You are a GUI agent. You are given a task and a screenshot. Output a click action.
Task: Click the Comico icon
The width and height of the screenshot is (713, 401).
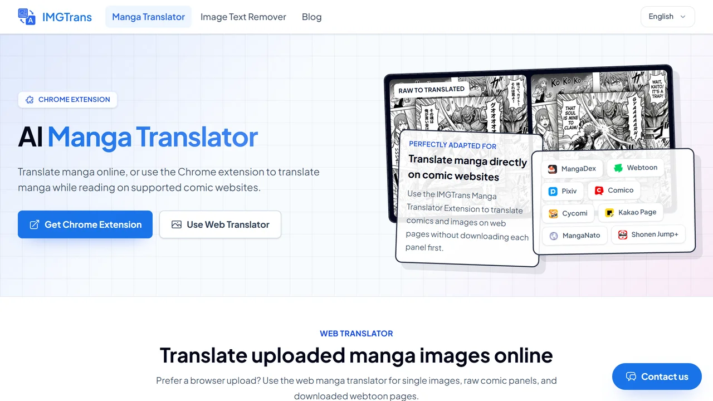[x=599, y=190]
